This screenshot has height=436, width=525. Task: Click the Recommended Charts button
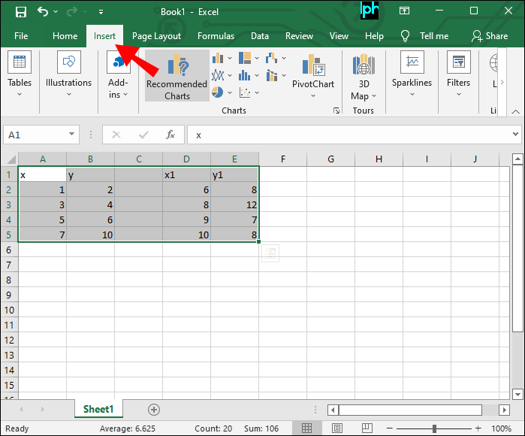point(177,77)
